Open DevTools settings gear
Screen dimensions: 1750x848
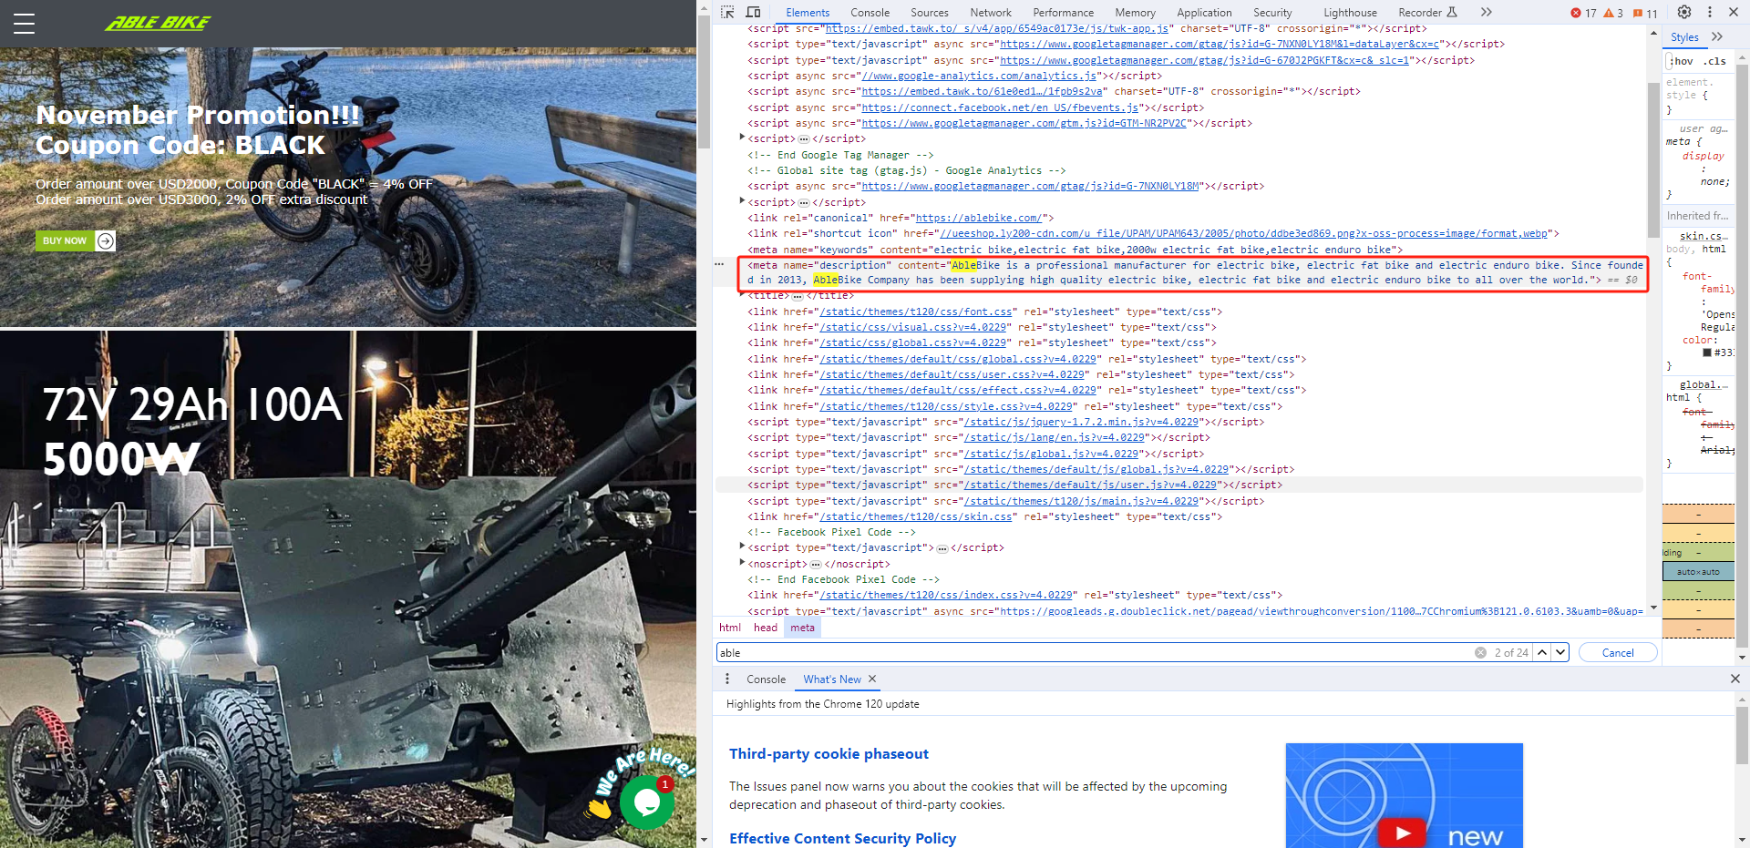(1684, 13)
